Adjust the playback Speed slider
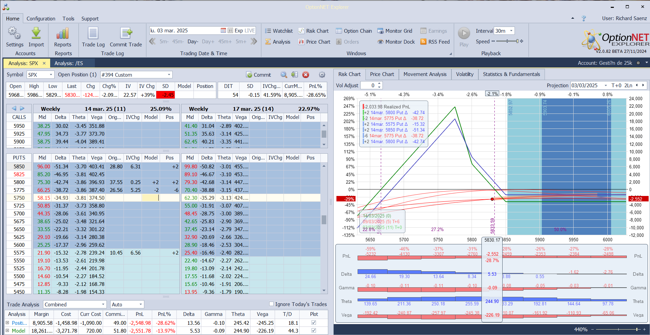Viewport: 650px width, 335px height. tap(507, 41)
